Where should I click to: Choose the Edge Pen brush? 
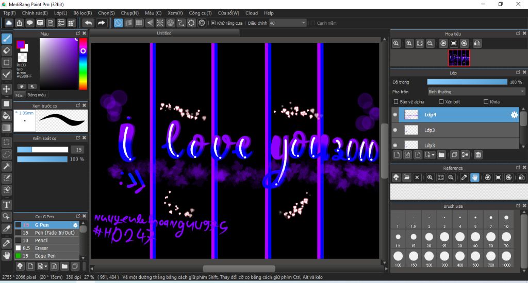47,256
